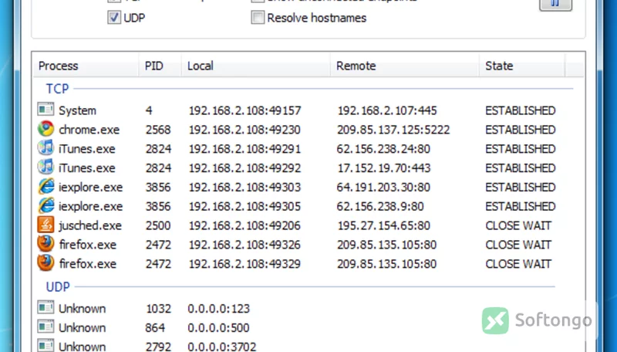
Task: Click CLOSE WAIT state of jusched.exe row
Action: pos(518,225)
